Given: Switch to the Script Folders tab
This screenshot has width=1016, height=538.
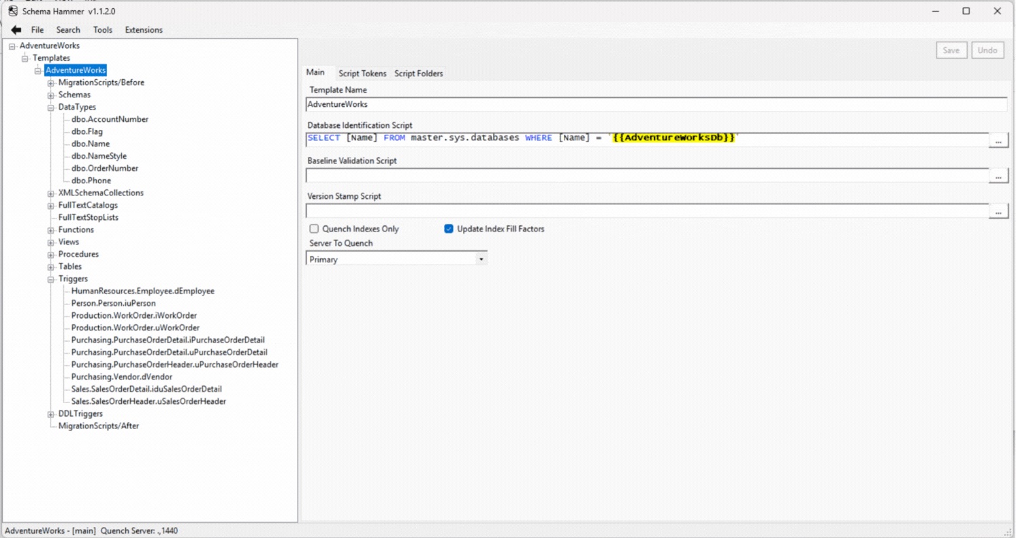Looking at the screenshot, I should (419, 73).
